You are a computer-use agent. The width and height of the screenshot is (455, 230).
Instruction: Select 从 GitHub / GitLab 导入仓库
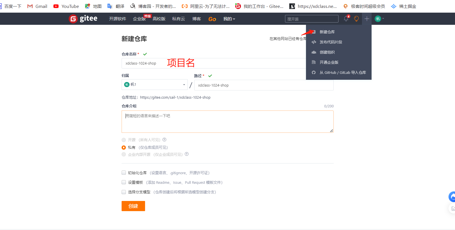(x=343, y=72)
